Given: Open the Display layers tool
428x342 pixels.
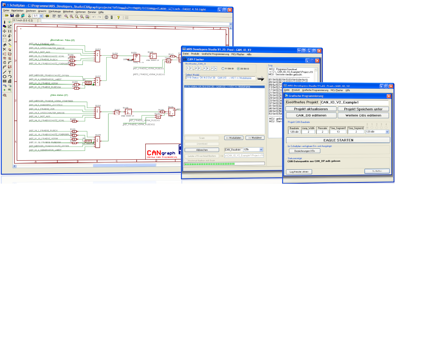Looking at the screenshot, I should (x=4, y=26).
